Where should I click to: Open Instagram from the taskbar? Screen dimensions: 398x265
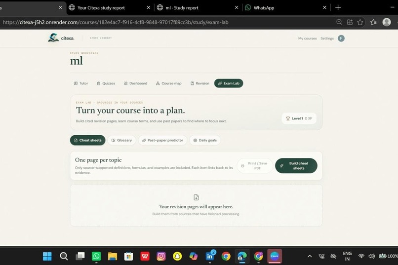coord(161,256)
